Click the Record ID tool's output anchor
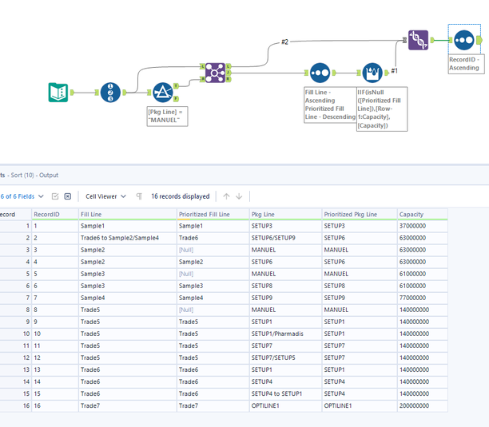Screen dimensions: 489x427 click(x=125, y=93)
